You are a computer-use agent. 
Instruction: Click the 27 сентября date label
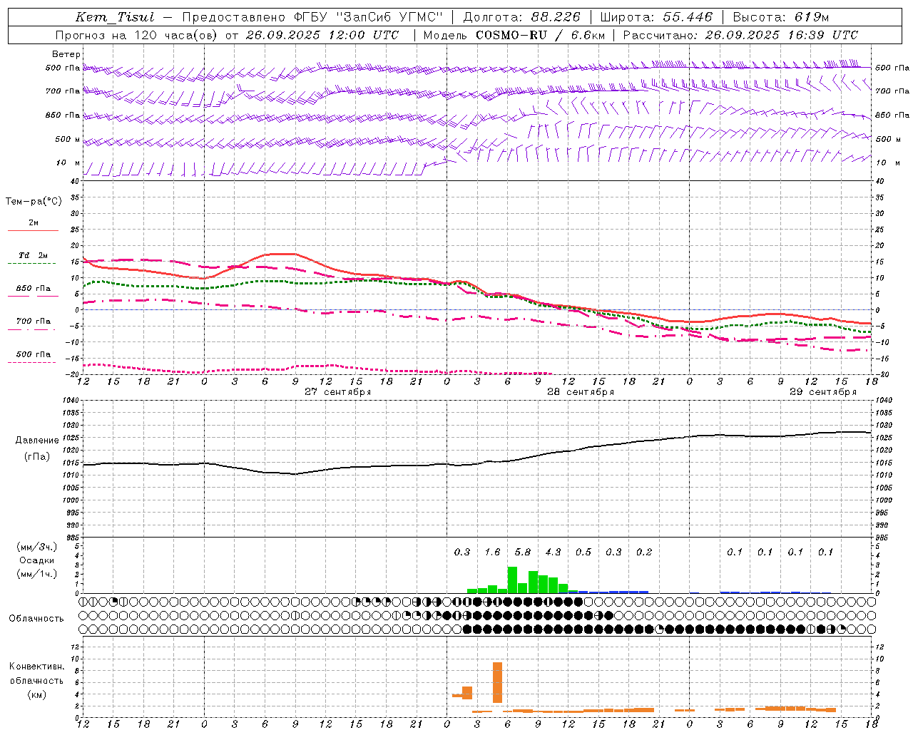pyautogui.click(x=337, y=391)
